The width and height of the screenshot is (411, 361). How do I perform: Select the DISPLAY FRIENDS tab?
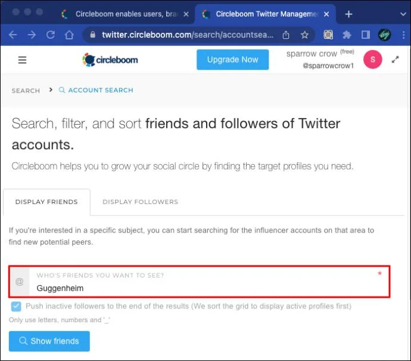(x=46, y=202)
